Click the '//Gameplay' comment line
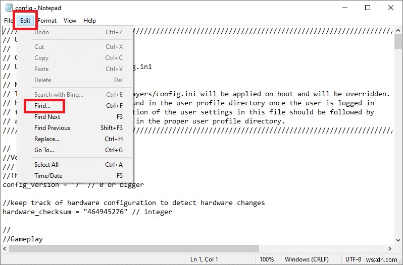The image size is (403, 265). click(23, 239)
